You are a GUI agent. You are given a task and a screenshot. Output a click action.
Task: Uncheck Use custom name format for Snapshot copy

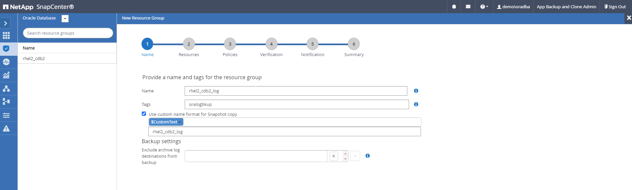[144, 114]
